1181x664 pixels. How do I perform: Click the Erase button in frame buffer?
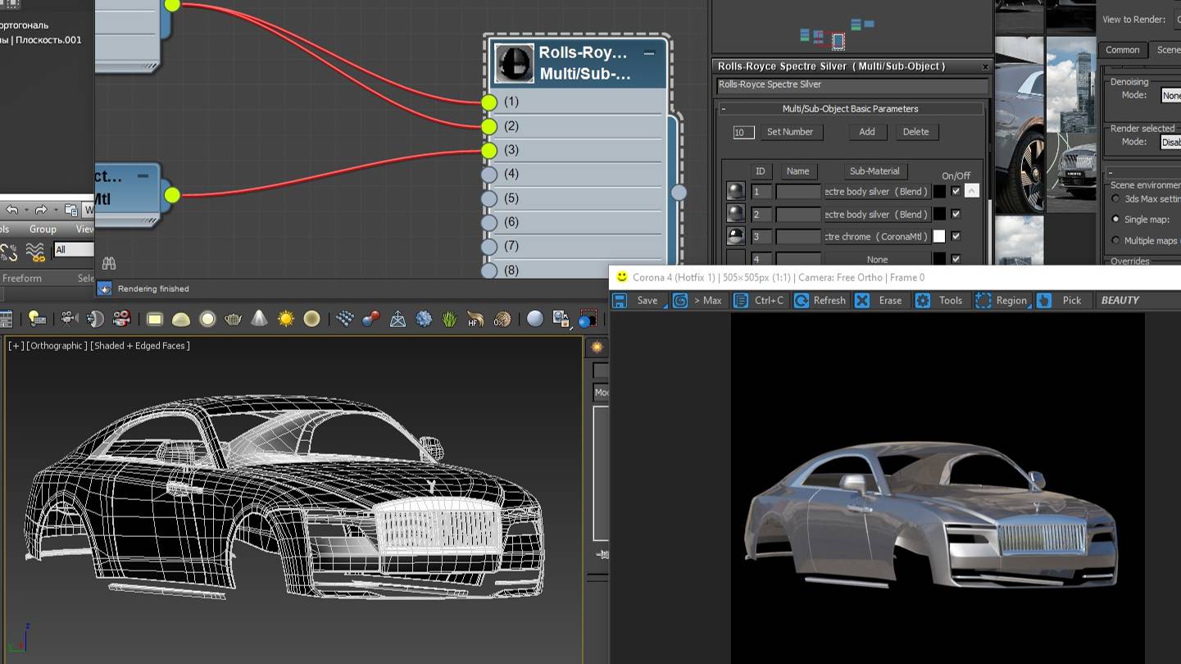(x=879, y=301)
